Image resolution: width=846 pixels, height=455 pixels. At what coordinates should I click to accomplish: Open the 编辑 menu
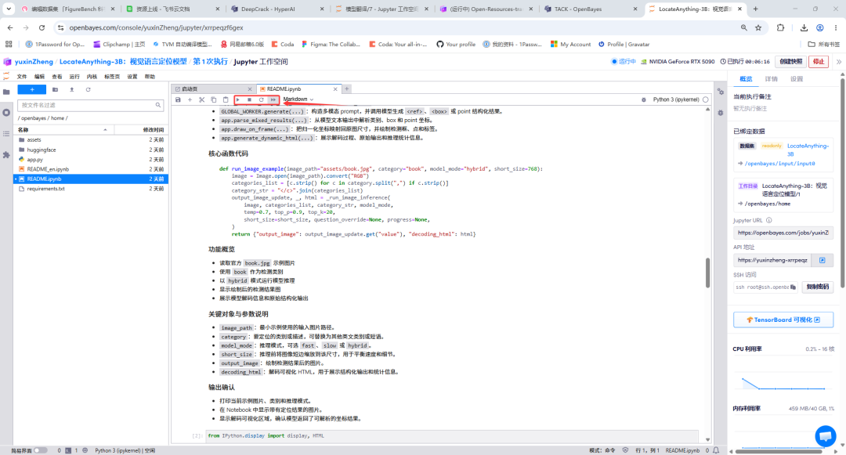coord(39,77)
